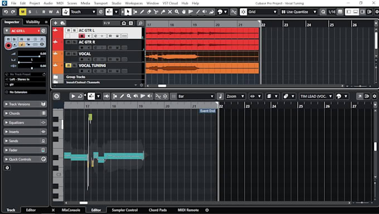Click the editor Play audition button

pos(73,96)
